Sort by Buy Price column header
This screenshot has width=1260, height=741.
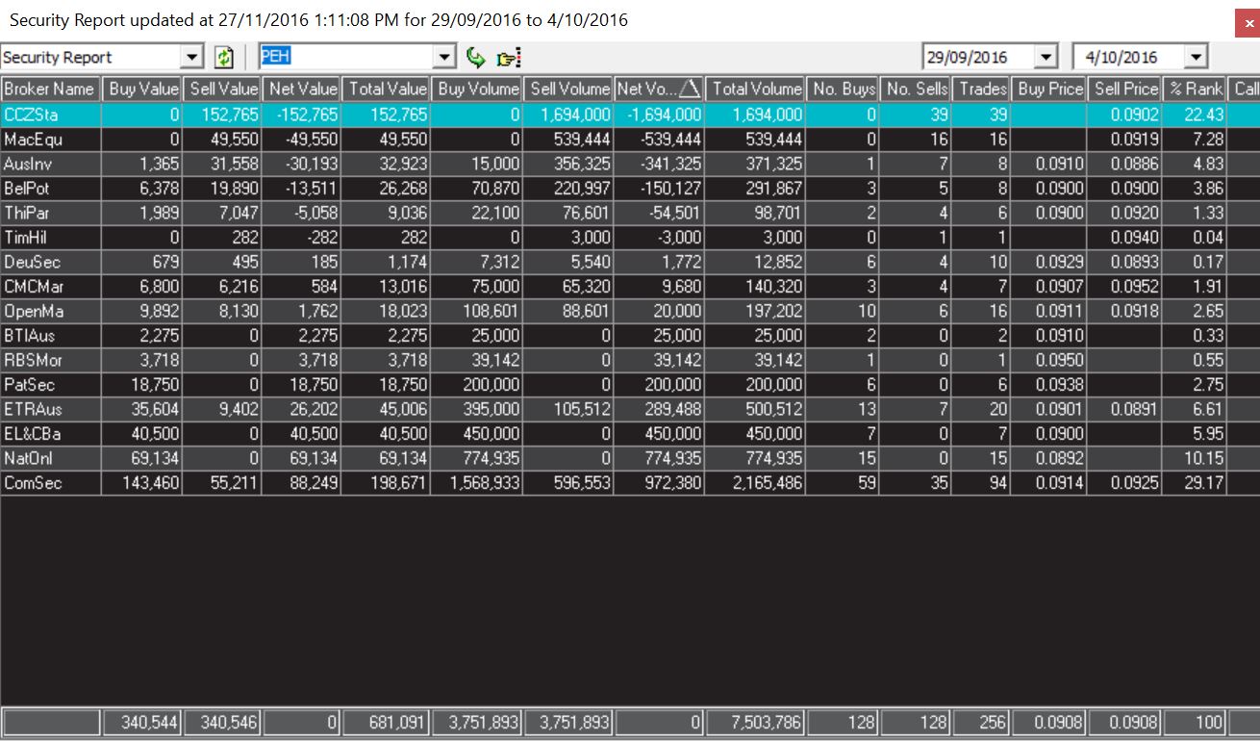pos(1049,89)
